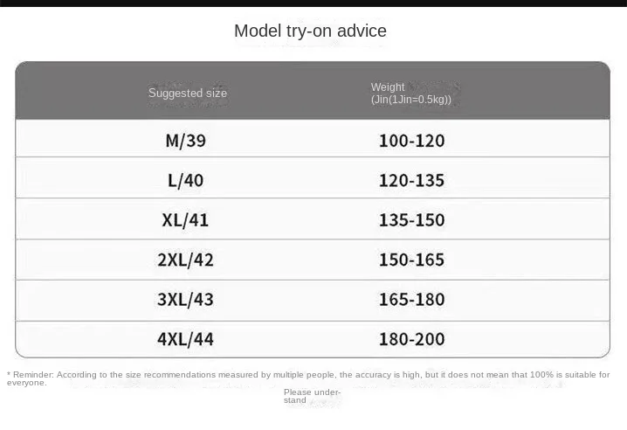Select the L/40 size cell
This screenshot has height=430, width=627.
coord(185,181)
